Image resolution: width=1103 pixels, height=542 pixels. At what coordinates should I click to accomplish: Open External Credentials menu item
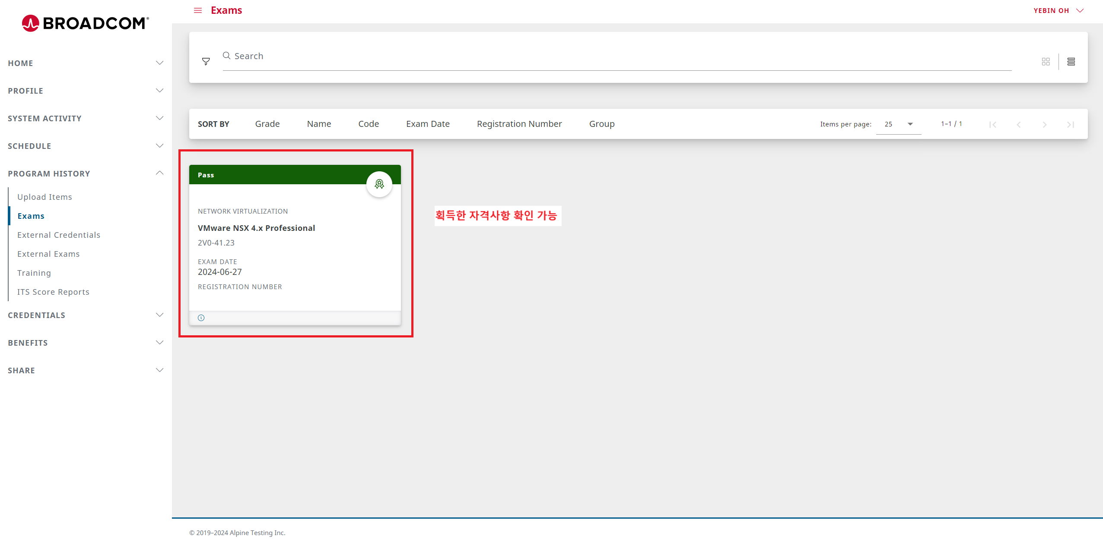point(59,235)
